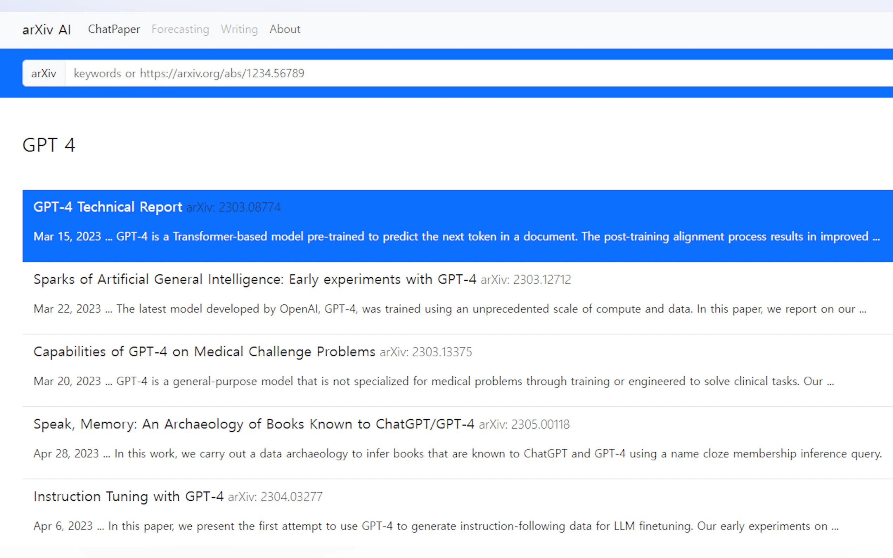Click the arXiv AI brand logo

(46, 30)
